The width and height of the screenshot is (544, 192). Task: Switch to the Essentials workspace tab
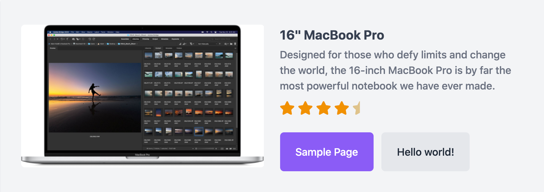pos(125,39)
